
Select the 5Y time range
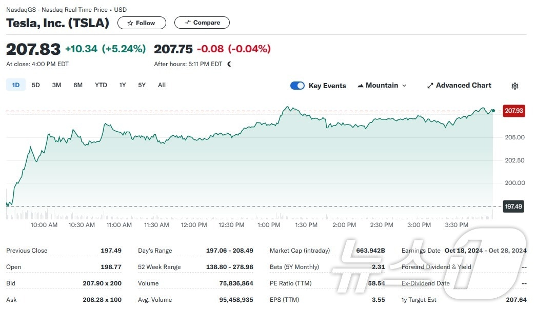pos(142,85)
